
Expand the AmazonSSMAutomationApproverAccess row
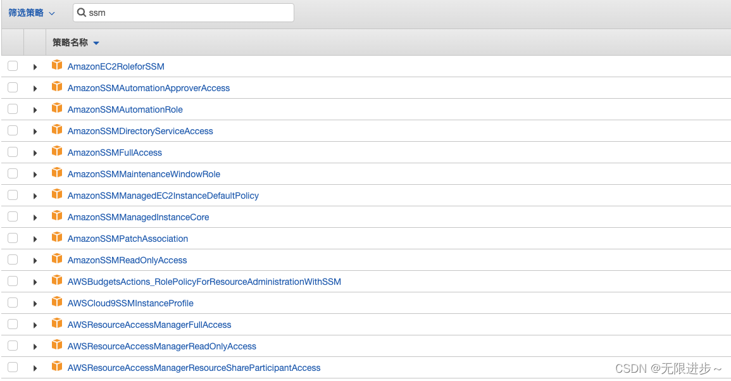pyautogui.click(x=35, y=87)
